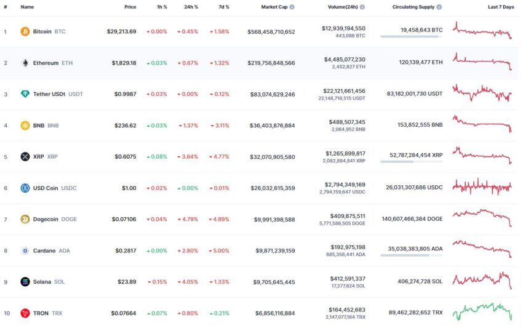Sort by the 7d % column header
523x328 pixels.
[224, 7]
